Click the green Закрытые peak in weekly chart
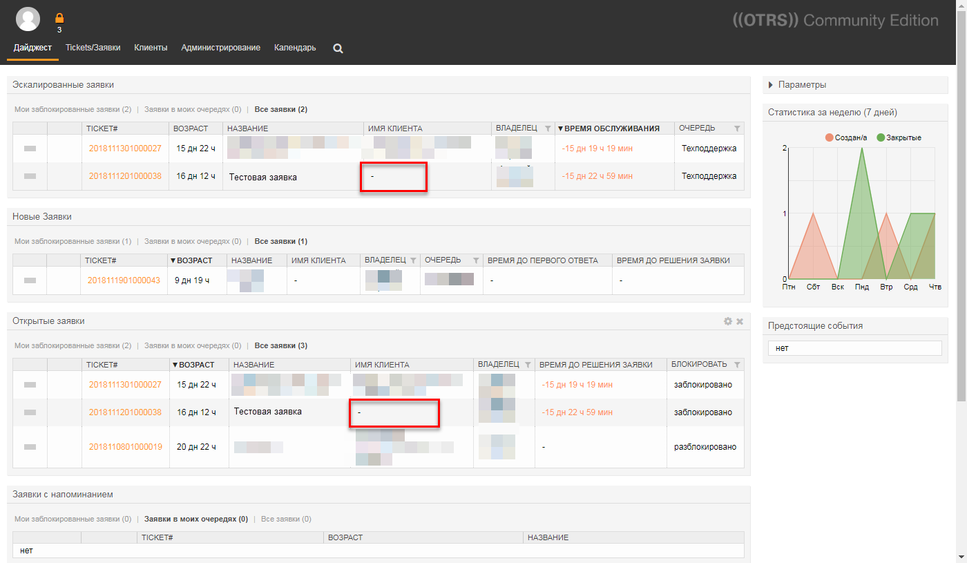The image size is (967, 563). click(x=862, y=149)
